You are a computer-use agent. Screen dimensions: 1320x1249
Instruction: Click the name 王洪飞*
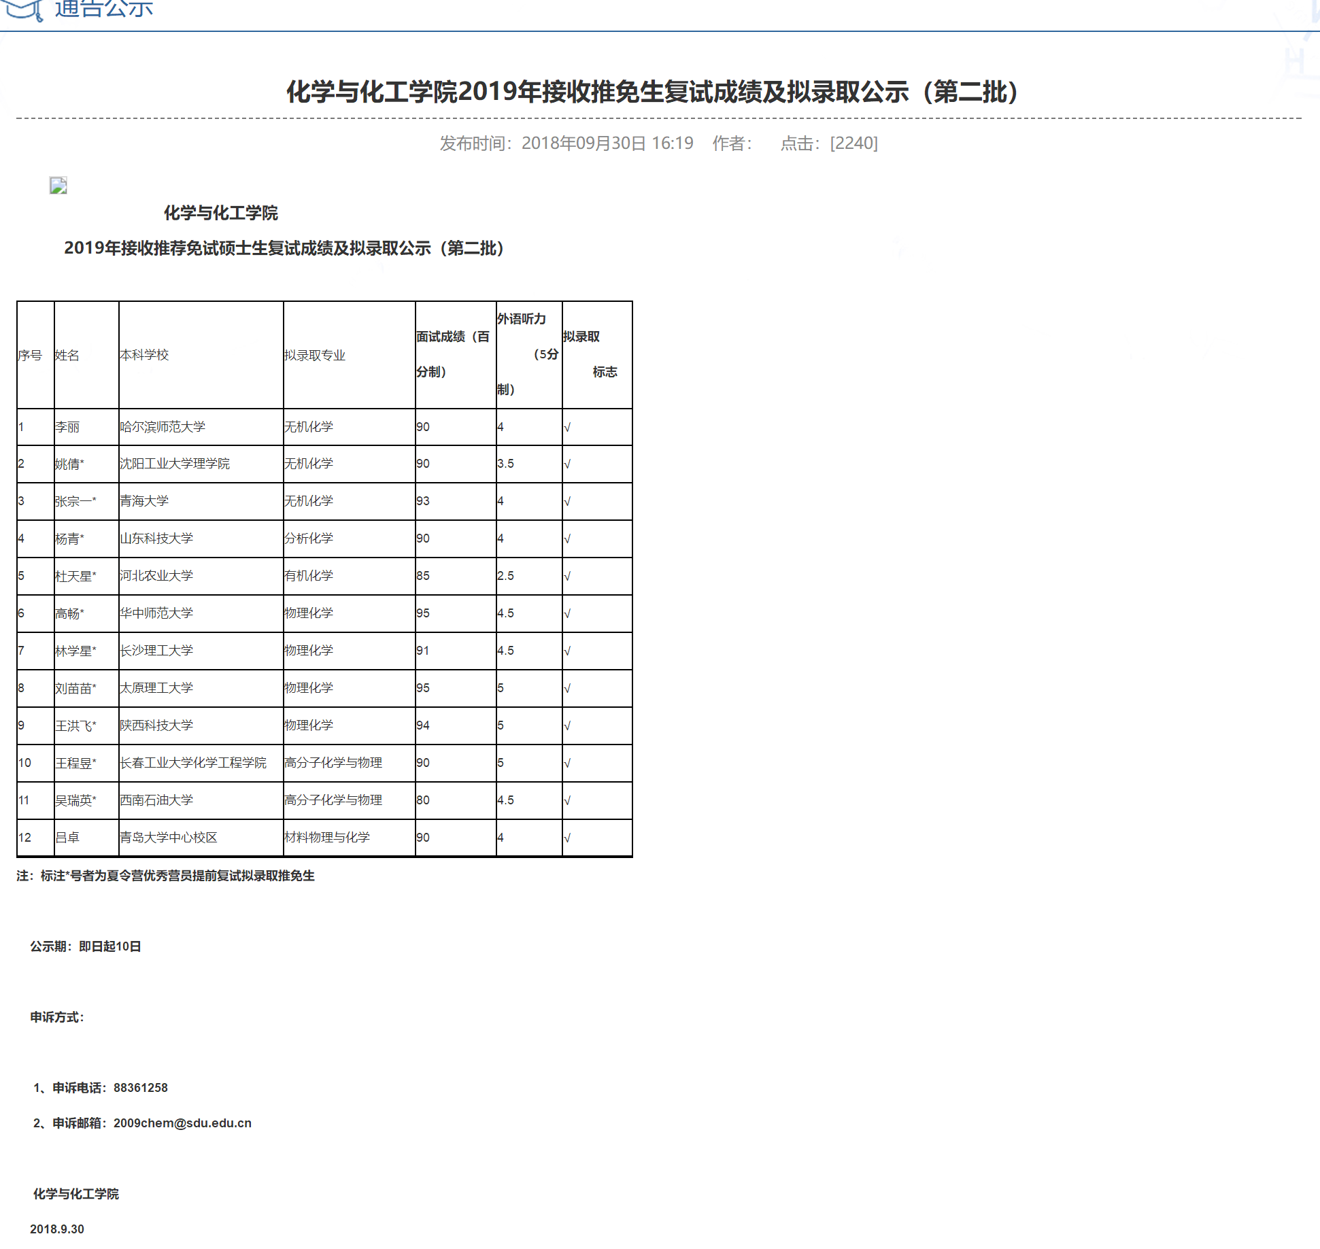(75, 725)
